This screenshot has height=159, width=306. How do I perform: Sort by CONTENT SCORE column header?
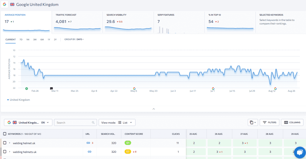(x=134, y=134)
